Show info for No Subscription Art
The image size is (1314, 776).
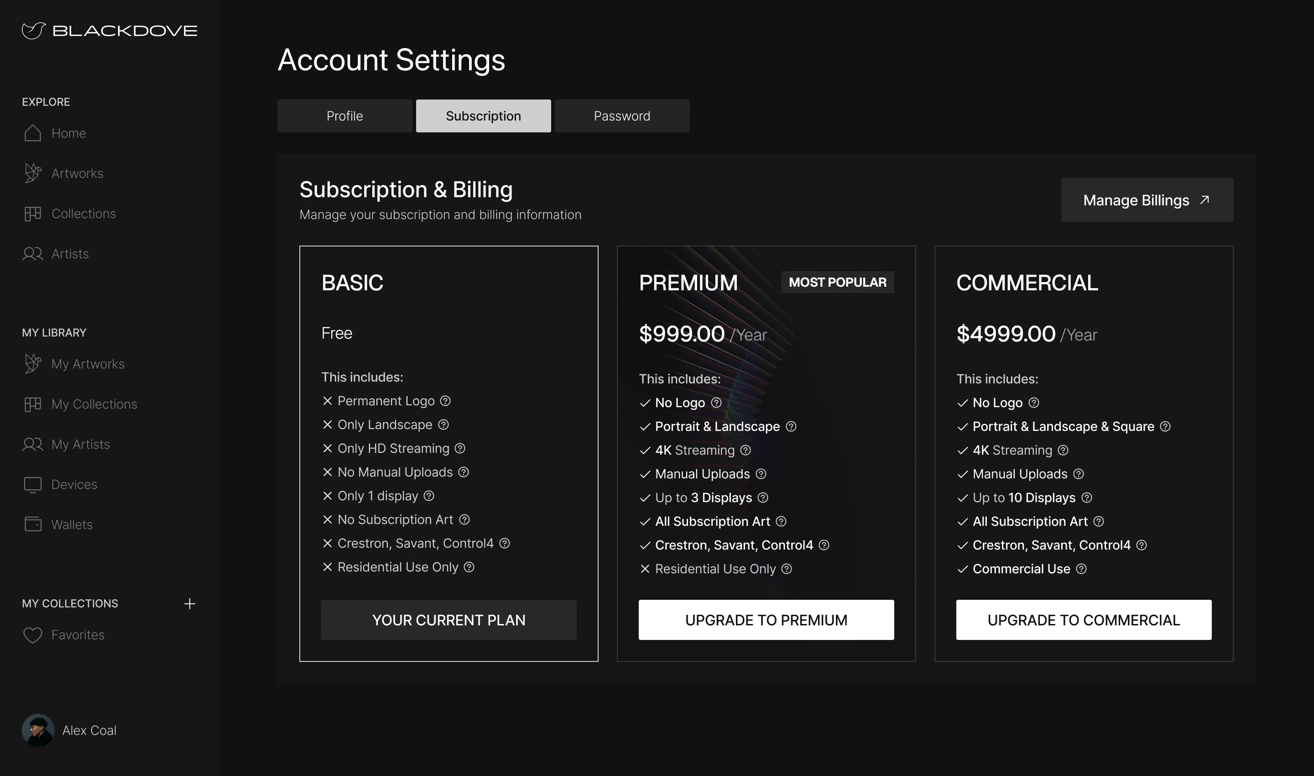click(464, 519)
